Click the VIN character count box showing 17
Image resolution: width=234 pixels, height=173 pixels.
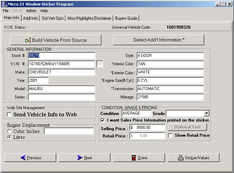pos(99,64)
